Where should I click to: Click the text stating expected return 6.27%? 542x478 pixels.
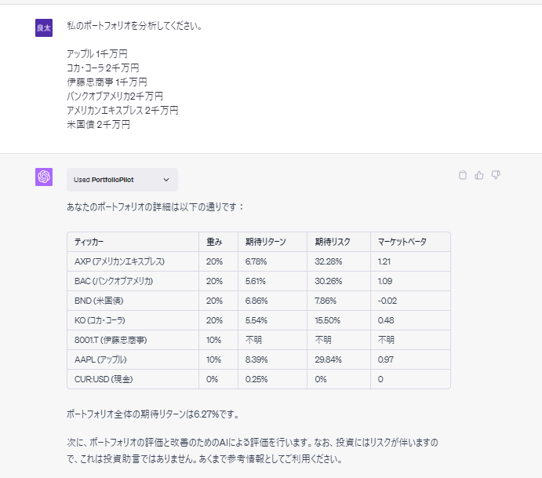pos(152,414)
